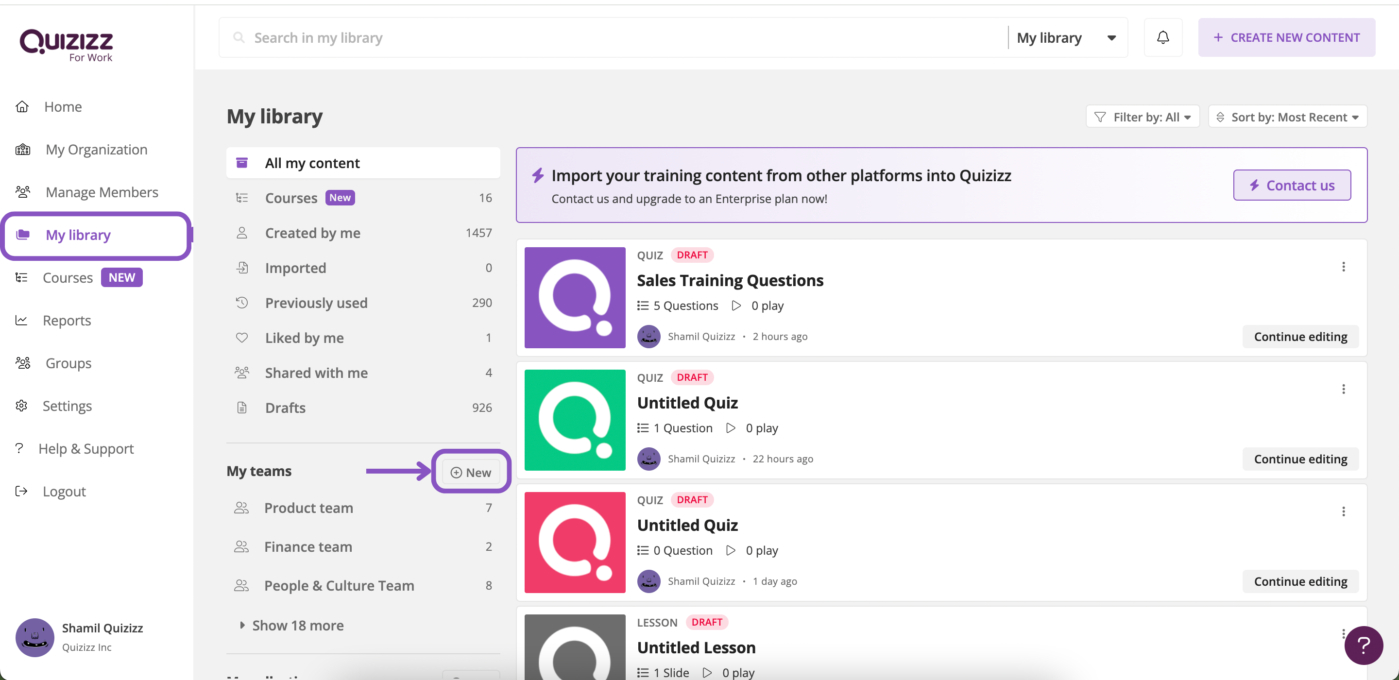Open three-dot menu for Sales Training Questions

(1343, 267)
